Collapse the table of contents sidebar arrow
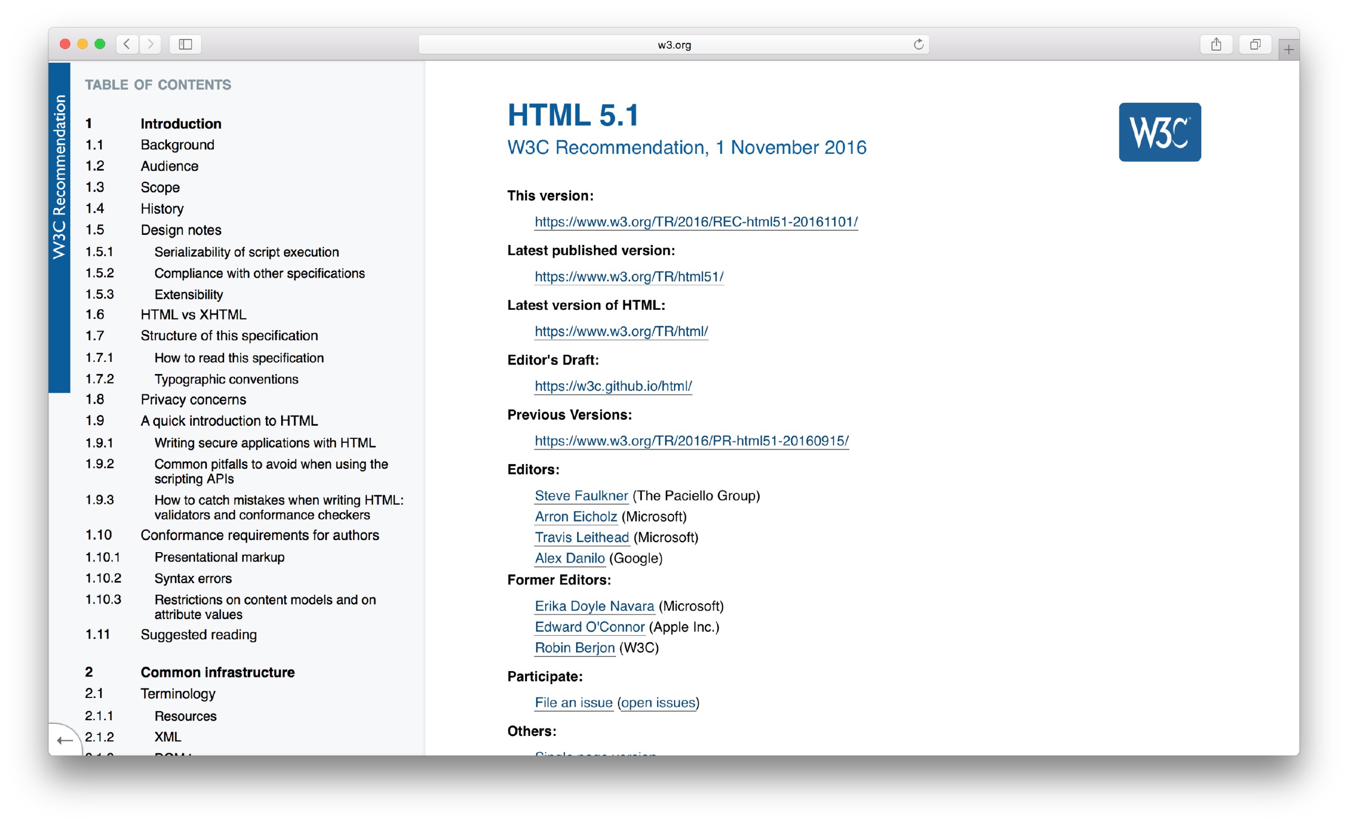Screen dimensions: 1348x825 65,740
